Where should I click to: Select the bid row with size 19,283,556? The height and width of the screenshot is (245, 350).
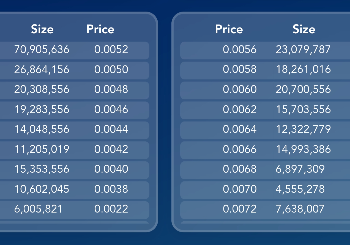74,110
